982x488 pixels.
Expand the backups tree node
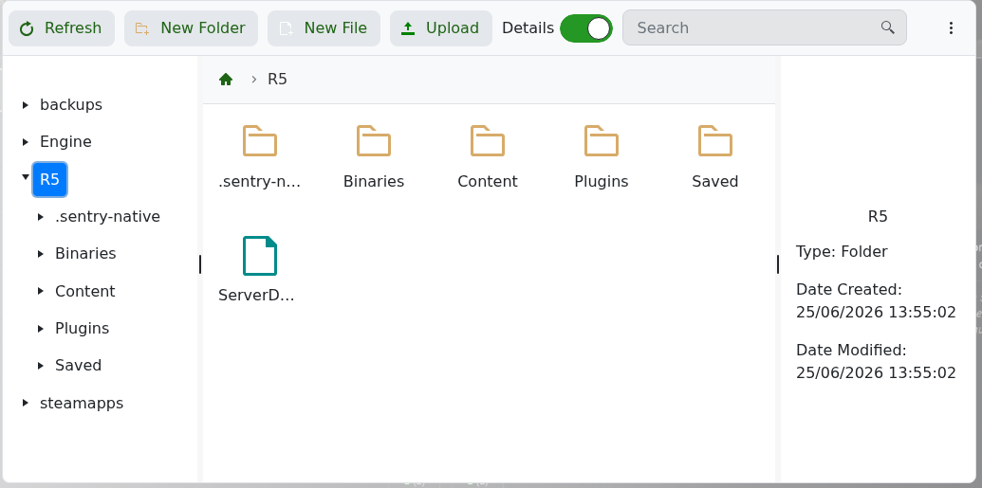coord(25,105)
